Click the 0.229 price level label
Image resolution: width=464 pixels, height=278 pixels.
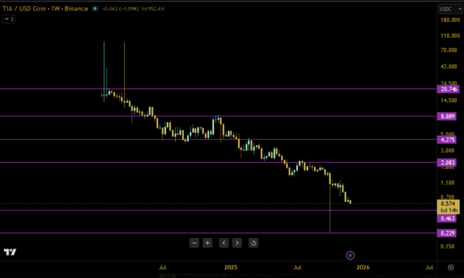pyautogui.click(x=448, y=233)
